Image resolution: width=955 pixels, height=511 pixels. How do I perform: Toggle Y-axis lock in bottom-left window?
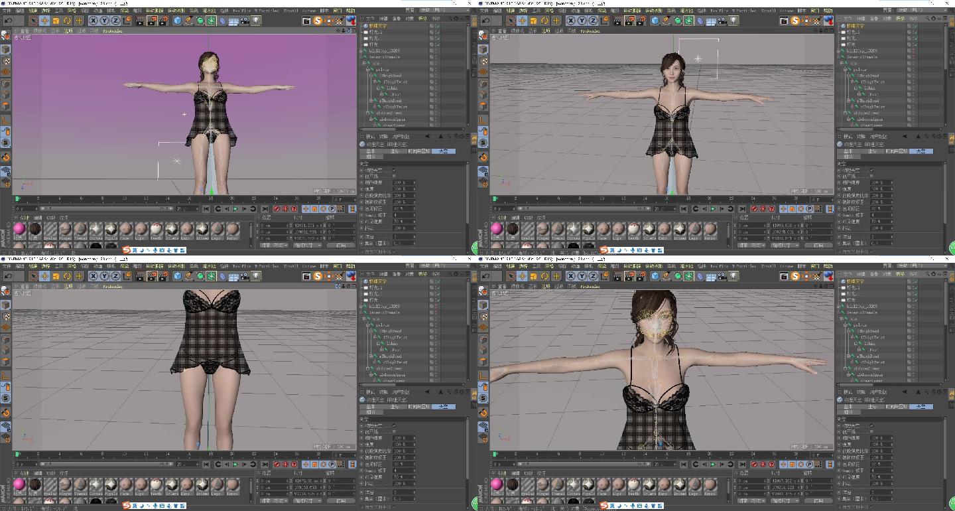point(104,276)
